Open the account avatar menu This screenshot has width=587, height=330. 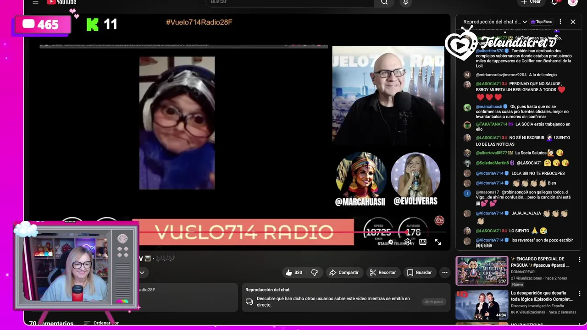point(572,2)
